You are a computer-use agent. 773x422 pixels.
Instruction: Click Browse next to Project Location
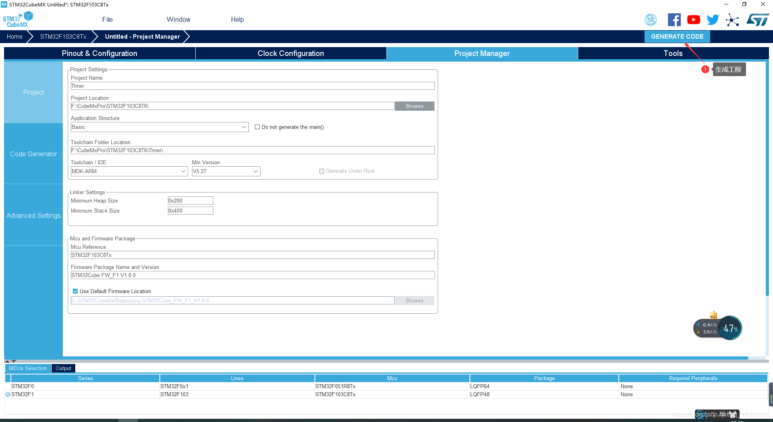[x=415, y=106]
